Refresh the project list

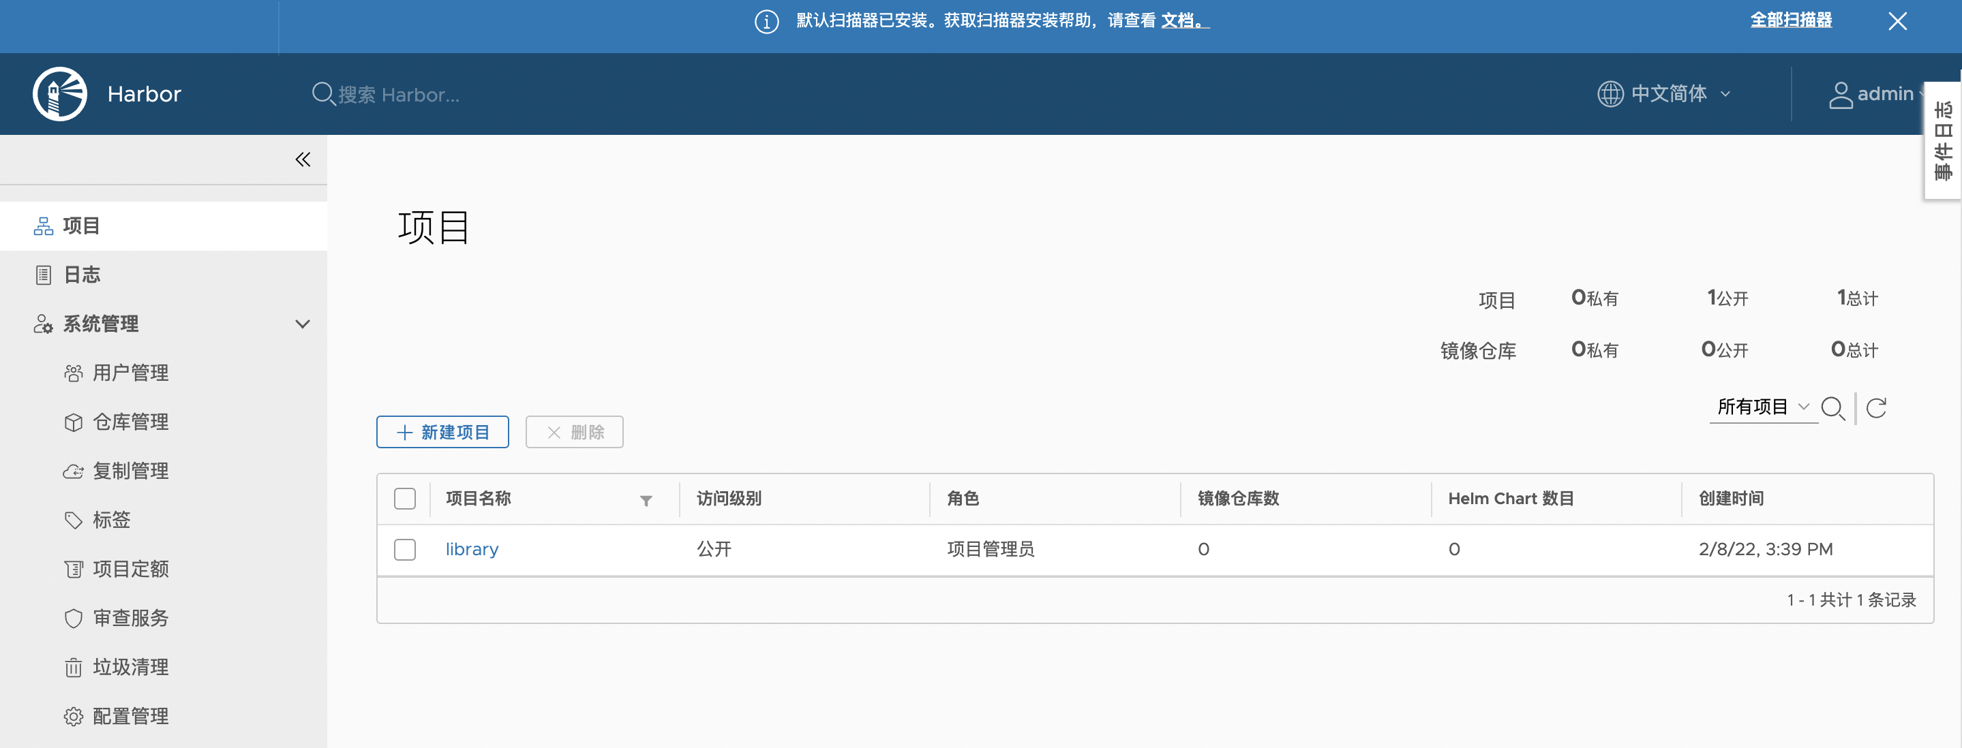(x=1876, y=408)
